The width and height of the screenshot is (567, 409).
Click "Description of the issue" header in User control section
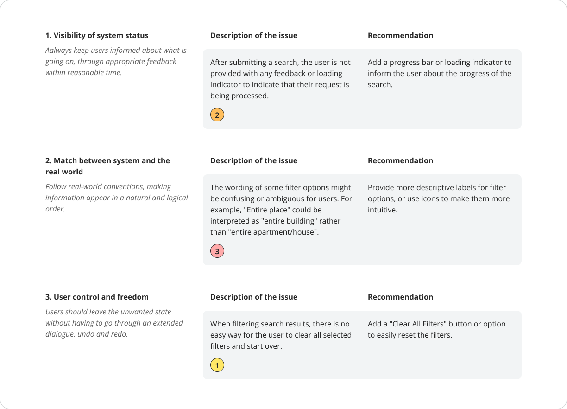click(254, 297)
